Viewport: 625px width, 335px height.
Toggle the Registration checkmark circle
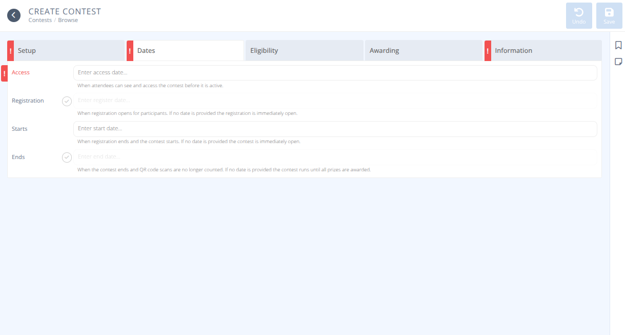point(67,101)
